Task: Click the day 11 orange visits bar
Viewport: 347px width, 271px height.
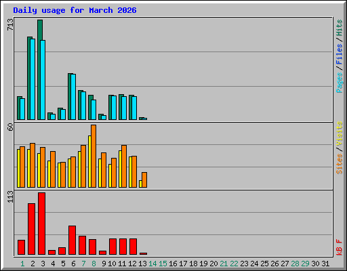Action: [x=124, y=166]
